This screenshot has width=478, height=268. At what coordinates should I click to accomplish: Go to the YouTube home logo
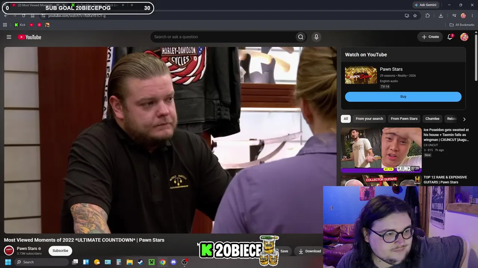point(30,37)
